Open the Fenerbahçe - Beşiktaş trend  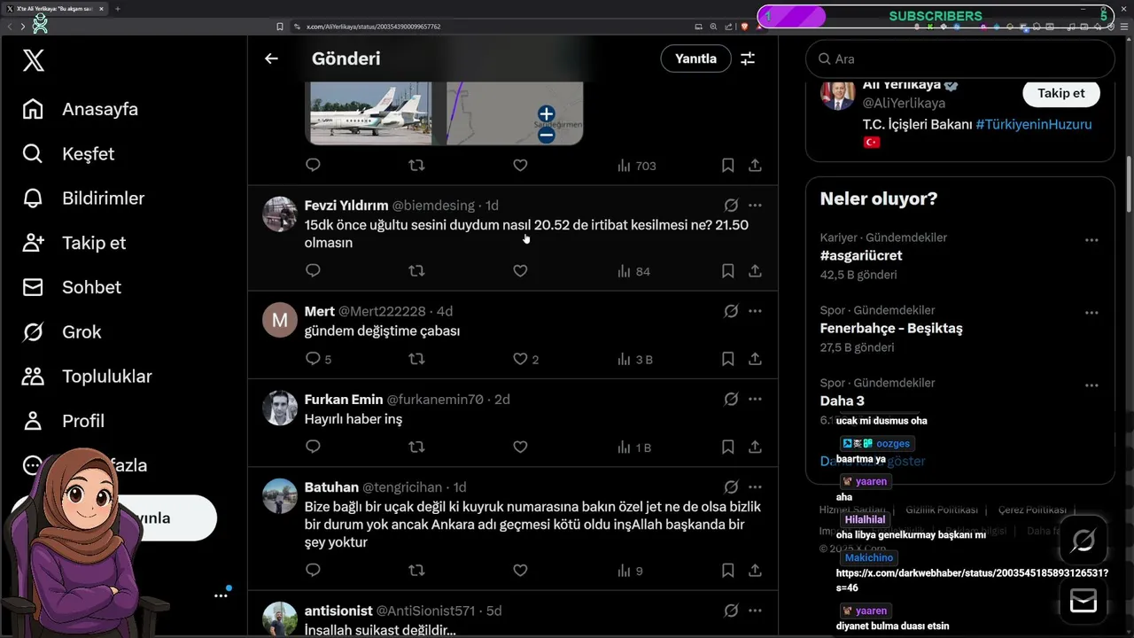tap(891, 328)
